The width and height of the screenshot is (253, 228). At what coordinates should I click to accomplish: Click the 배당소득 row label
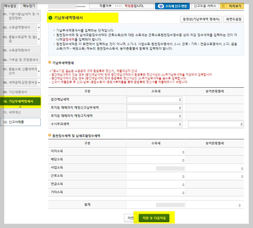57,159
